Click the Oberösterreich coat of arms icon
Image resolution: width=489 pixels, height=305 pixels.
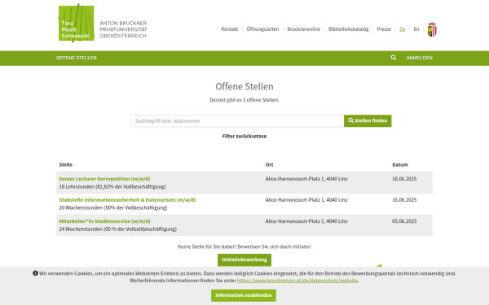coord(432,29)
